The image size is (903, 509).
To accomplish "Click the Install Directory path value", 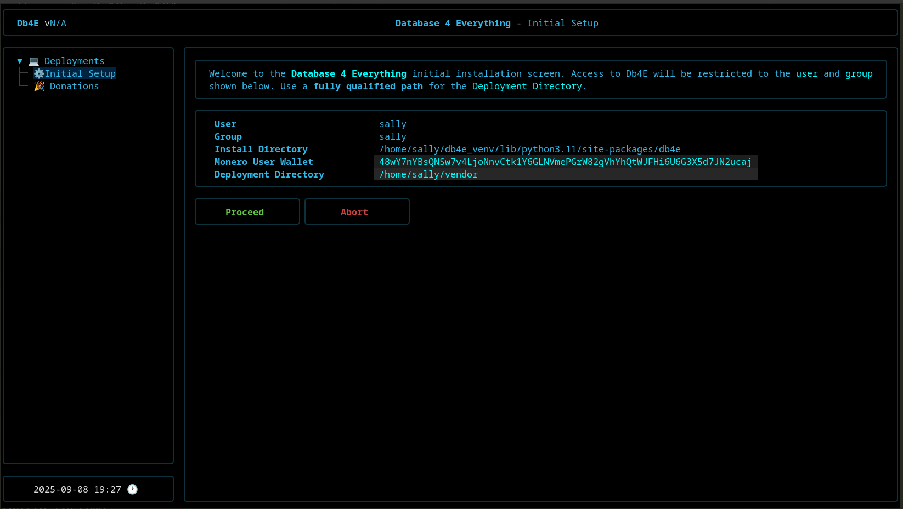I will coord(529,150).
